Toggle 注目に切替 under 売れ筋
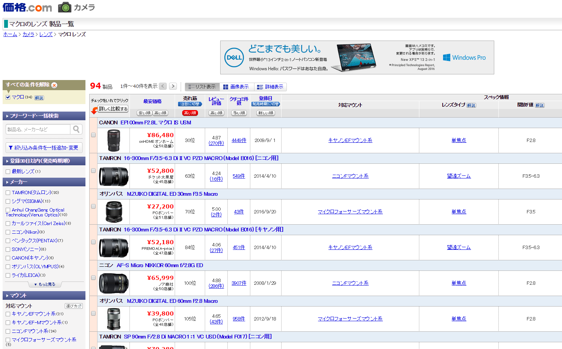This screenshot has width=562, height=349. (x=190, y=104)
